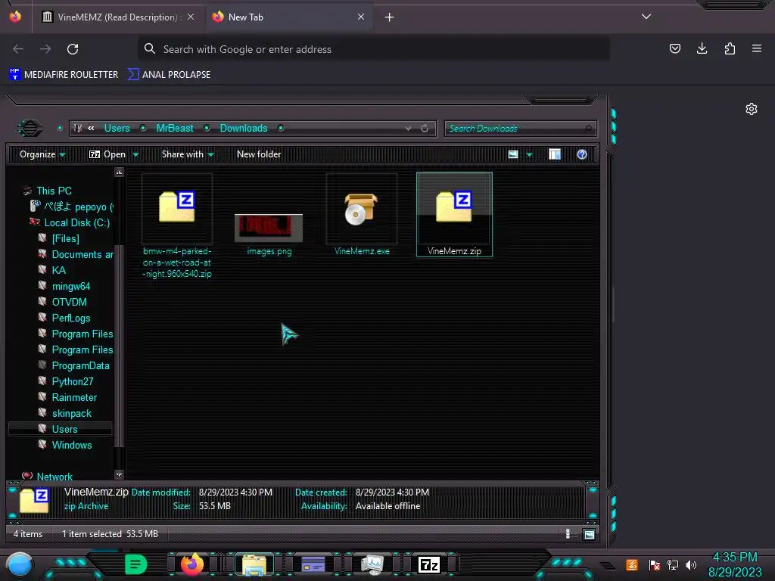Click the Search with Google address bar

(x=374, y=49)
